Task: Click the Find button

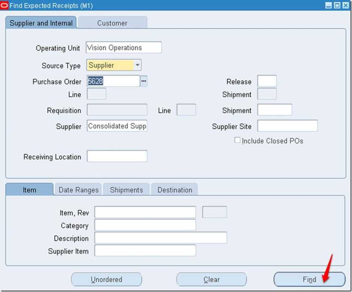Action: tap(309, 279)
